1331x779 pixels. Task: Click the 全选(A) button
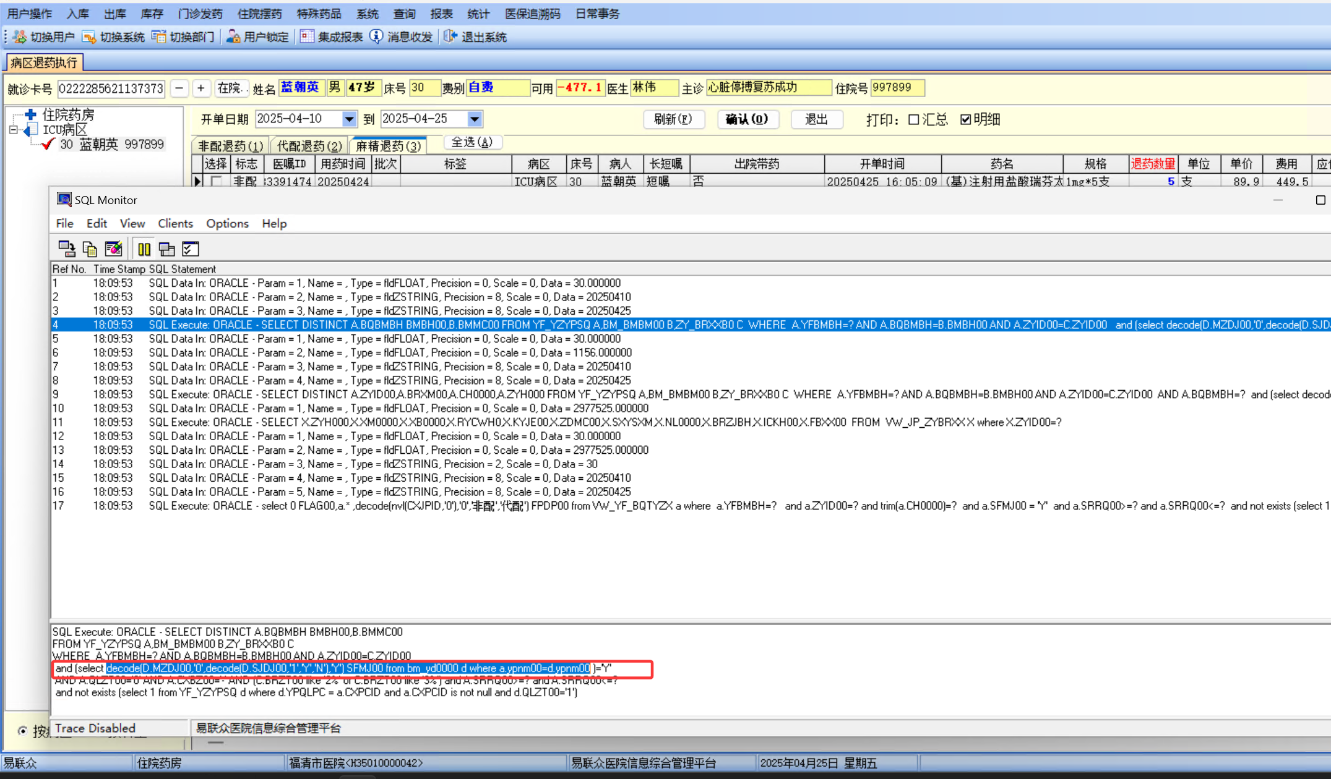click(x=472, y=143)
